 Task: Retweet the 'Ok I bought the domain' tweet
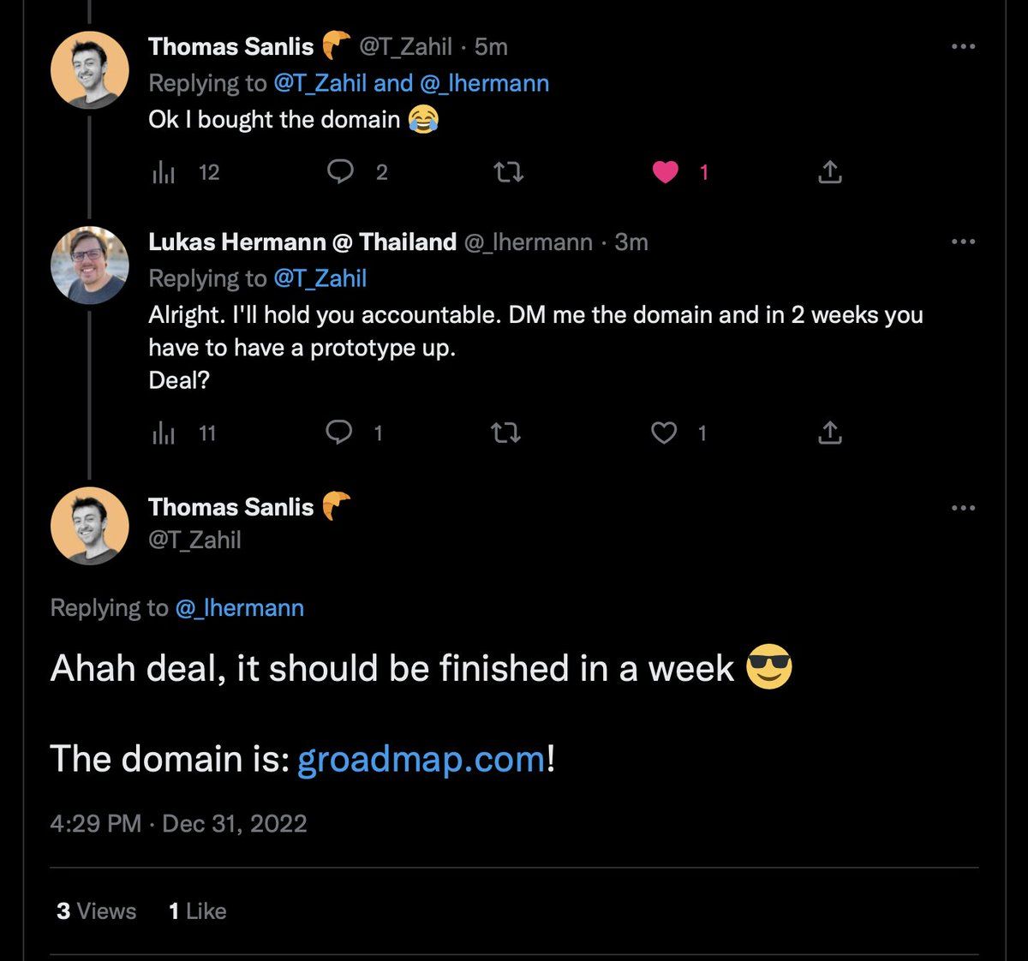pos(509,172)
